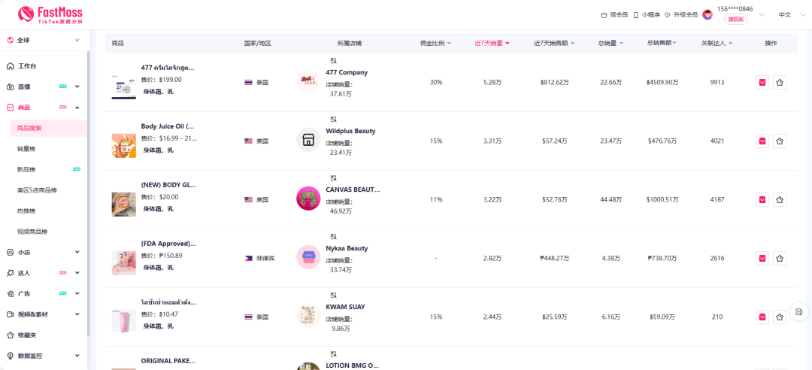The width and height of the screenshot is (812, 370).
Task: Open the 中文 language dropdown
Action: pos(788,14)
